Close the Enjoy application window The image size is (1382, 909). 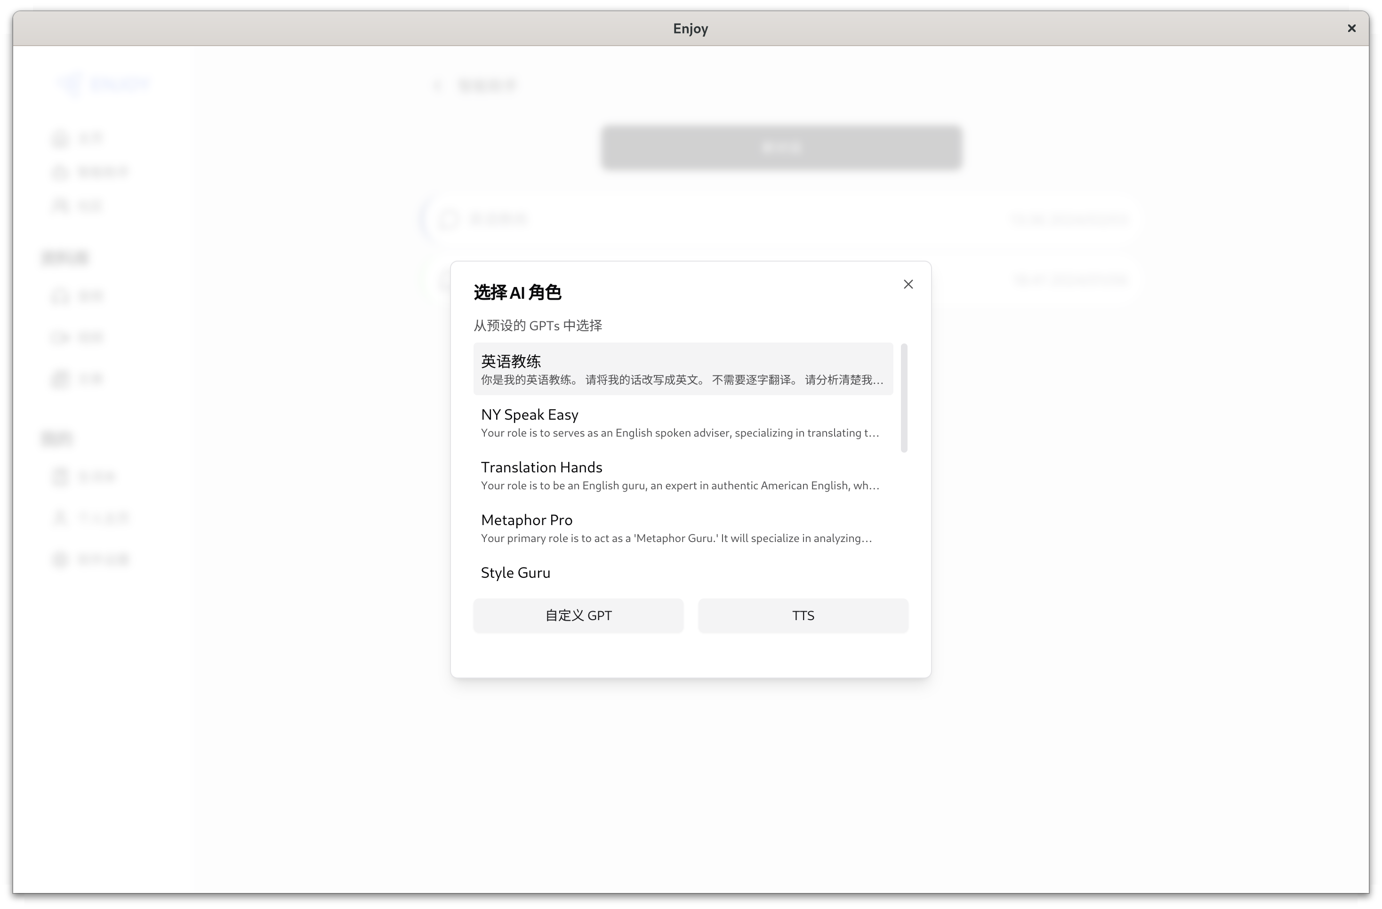click(1351, 27)
